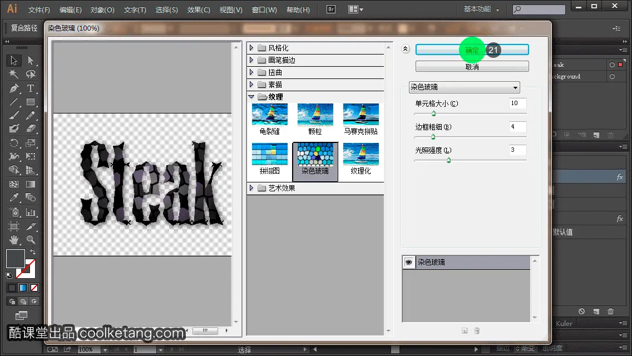Enable Draw Inside mode
Screen dimensions: 632x356
(x=34, y=301)
